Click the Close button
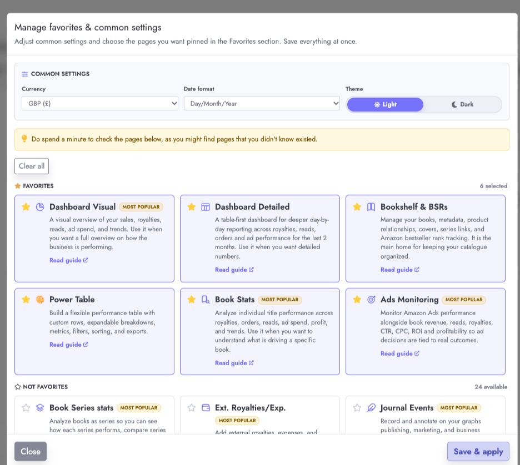This screenshot has width=520, height=465. (x=31, y=452)
